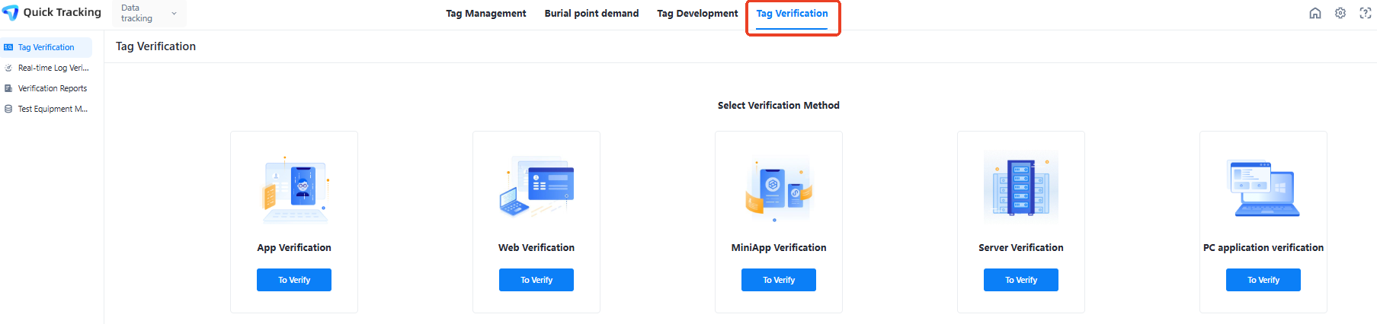Click To Verify for PC application verification

click(1263, 280)
